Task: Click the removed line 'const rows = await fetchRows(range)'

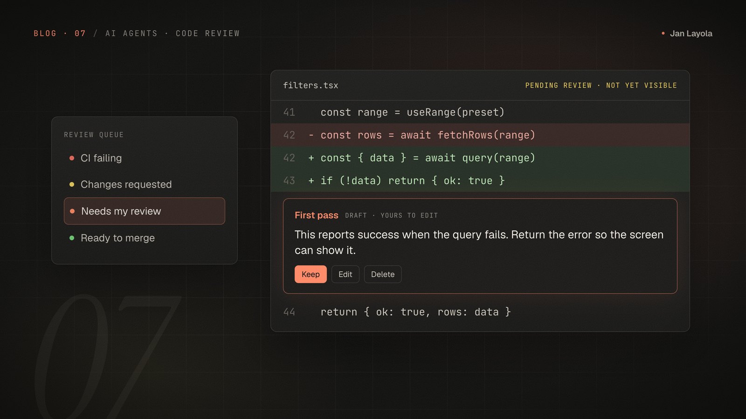Action: [480, 135]
